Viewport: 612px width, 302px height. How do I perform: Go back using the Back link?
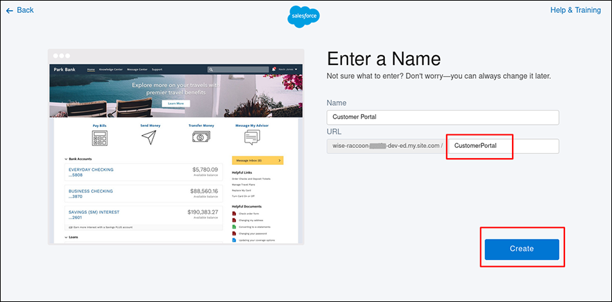click(20, 10)
